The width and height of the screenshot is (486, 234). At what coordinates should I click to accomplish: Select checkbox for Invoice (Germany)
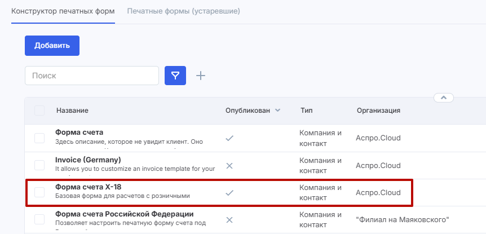(x=39, y=165)
